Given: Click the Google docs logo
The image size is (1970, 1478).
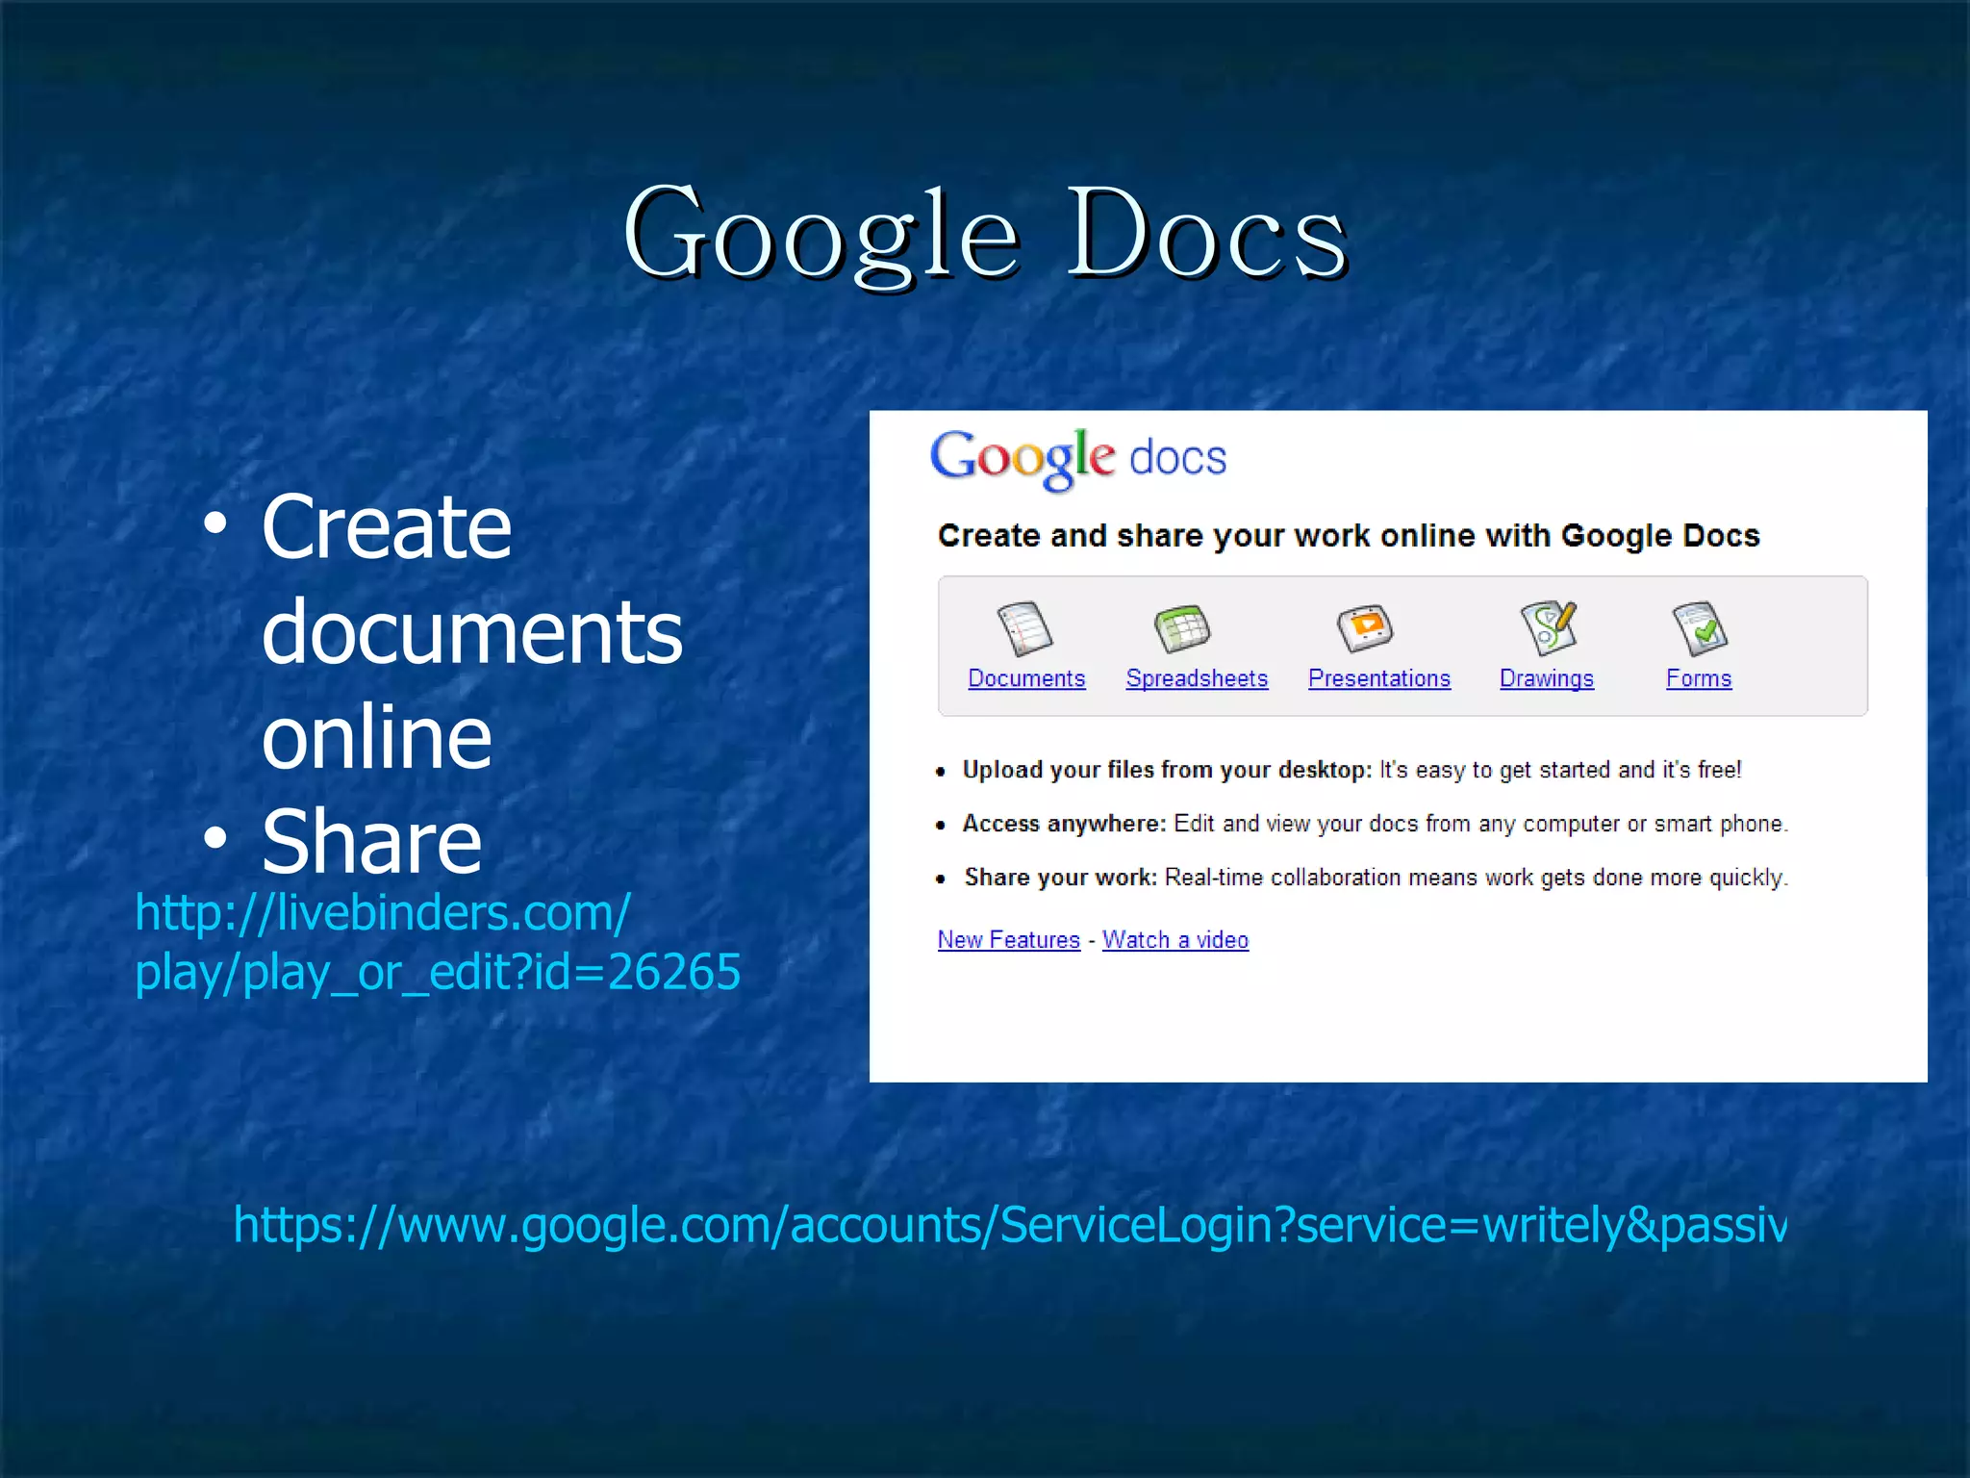Looking at the screenshot, I should pyautogui.click(x=1077, y=458).
